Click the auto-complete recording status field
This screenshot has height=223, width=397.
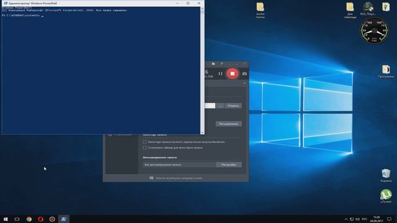coord(179,165)
